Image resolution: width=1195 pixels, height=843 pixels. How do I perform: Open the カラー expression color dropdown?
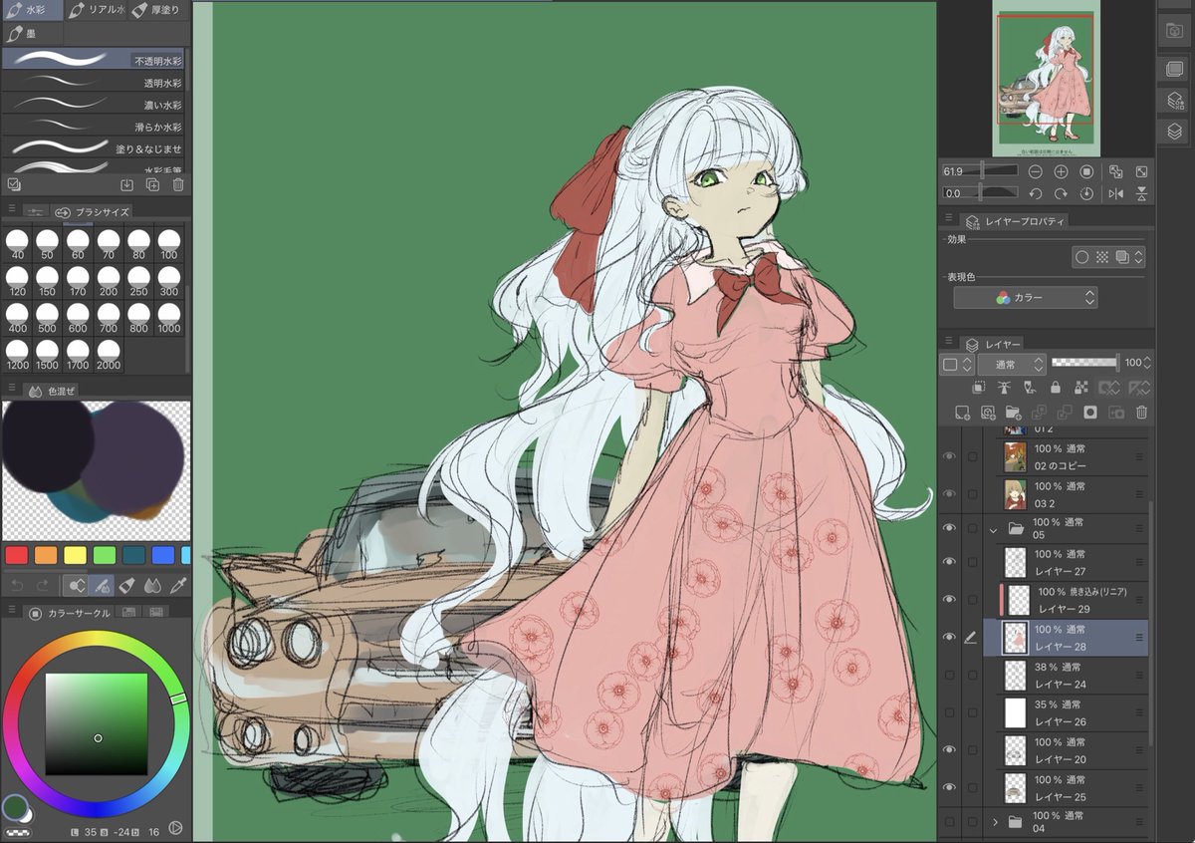tap(1025, 297)
